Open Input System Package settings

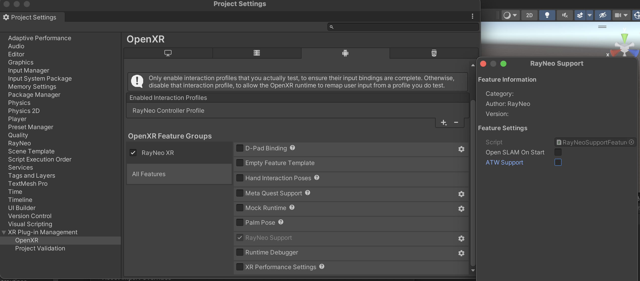coord(40,78)
